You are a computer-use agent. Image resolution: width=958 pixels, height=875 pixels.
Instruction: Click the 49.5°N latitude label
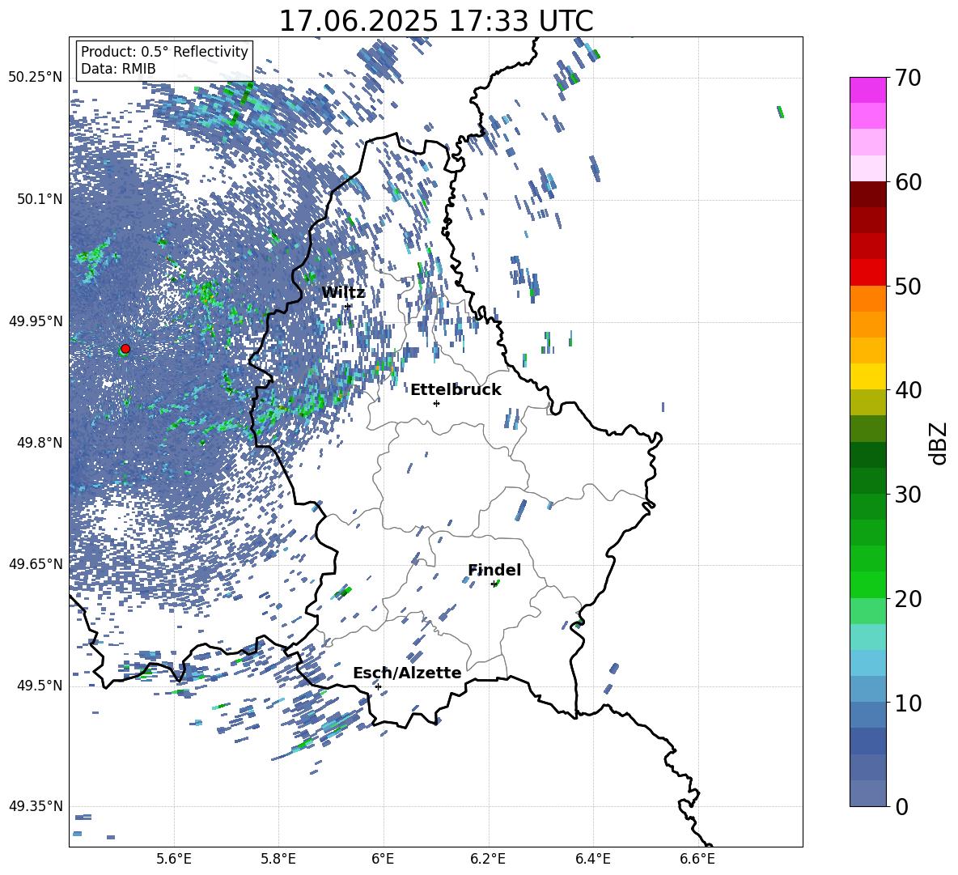point(41,685)
